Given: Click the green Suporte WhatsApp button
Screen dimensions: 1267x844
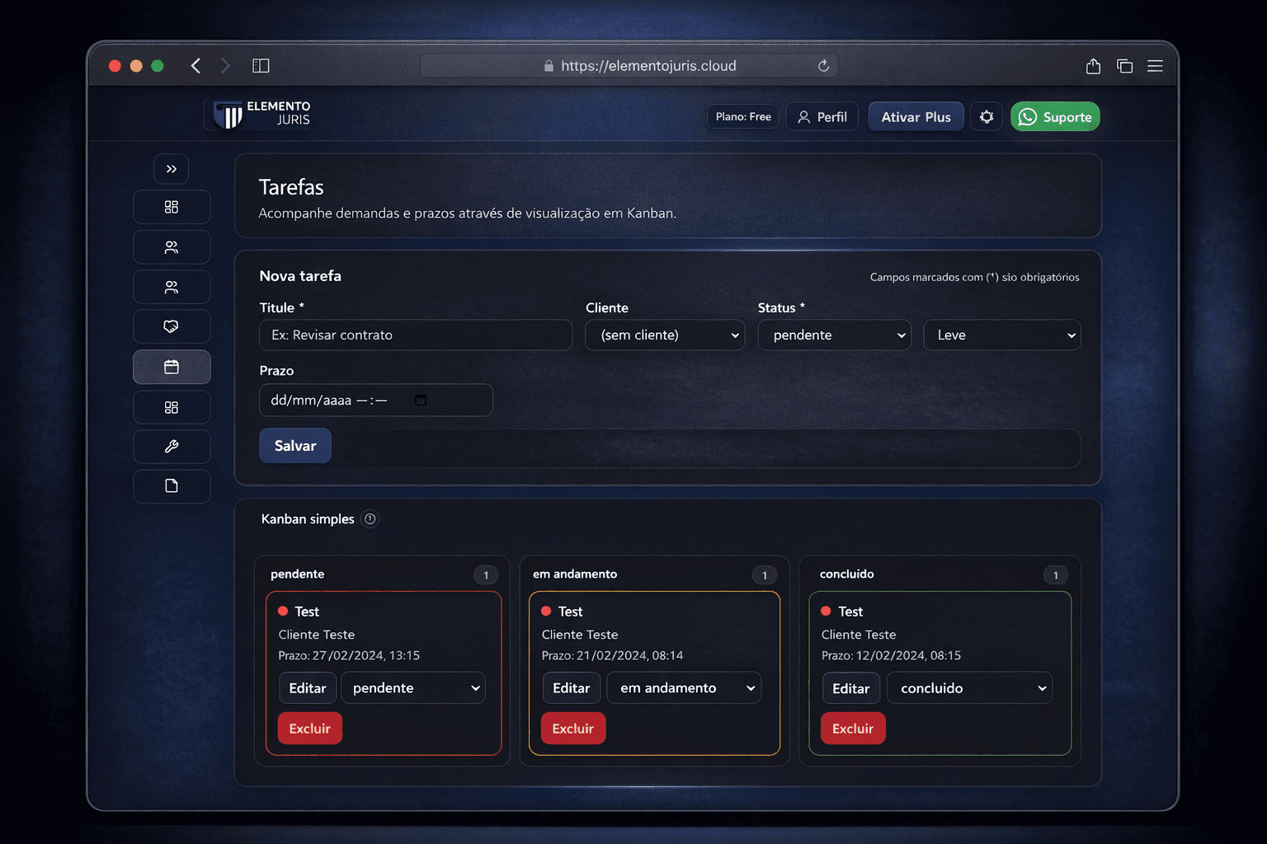Looking at the screenshot, I should [x=1055, y=117].
